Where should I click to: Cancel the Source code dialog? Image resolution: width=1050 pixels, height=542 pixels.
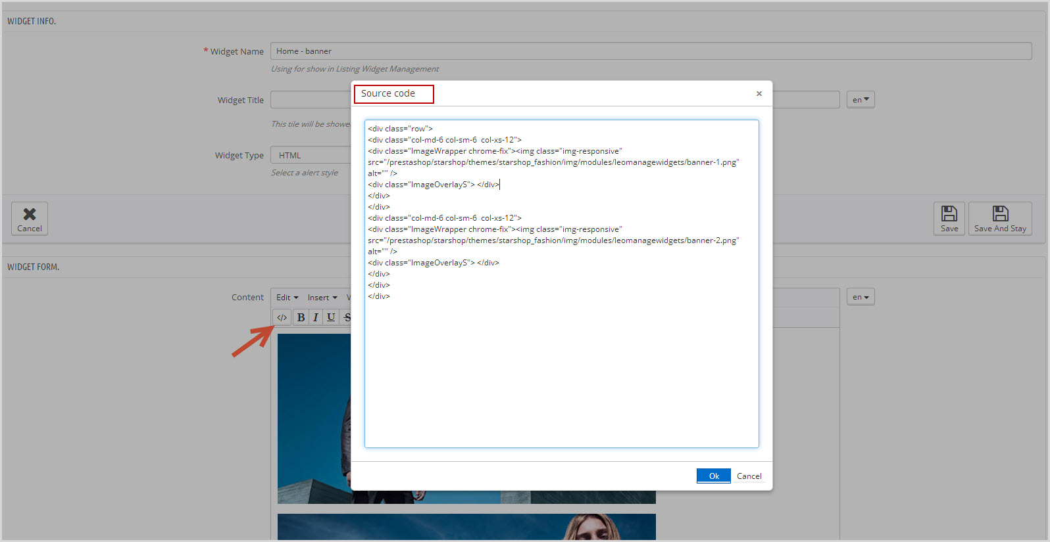point(749,476)
